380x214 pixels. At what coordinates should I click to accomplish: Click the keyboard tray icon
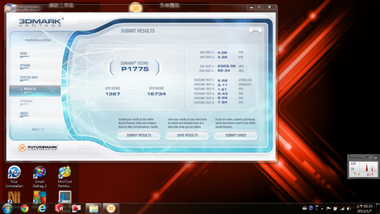click(x=305, y=208)
